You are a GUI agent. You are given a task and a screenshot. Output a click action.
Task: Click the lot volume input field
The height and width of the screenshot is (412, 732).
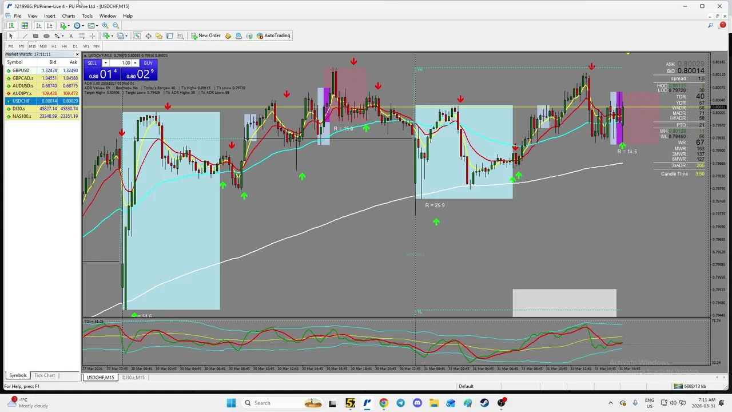(x=120, y=63)
